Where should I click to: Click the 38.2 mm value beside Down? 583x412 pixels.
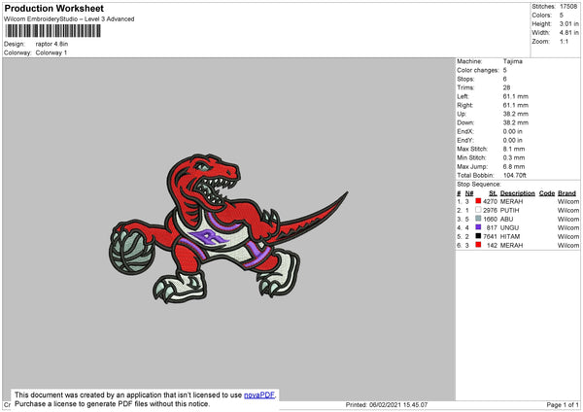click(x=516, y=122)
